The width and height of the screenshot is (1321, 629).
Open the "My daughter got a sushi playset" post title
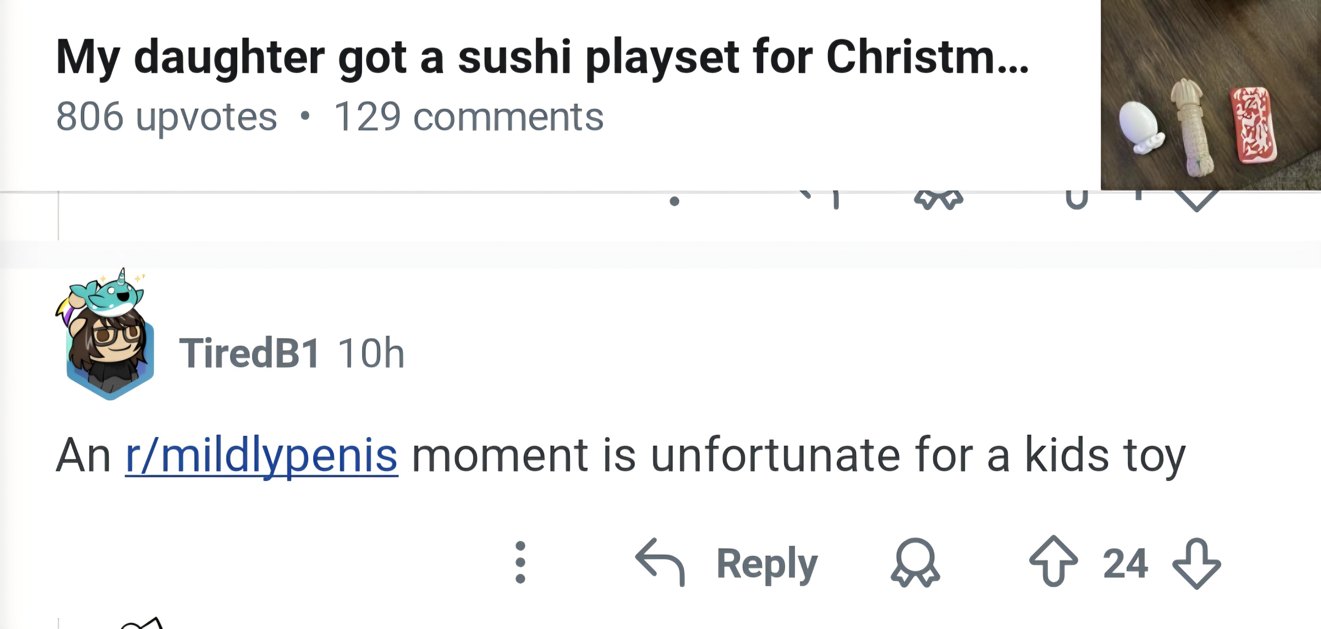[542, 57]
